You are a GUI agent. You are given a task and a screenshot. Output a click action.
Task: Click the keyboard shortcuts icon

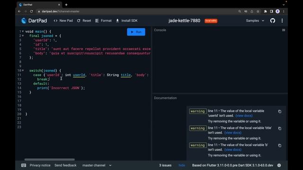pyautogui.click(x=24, y=165)
